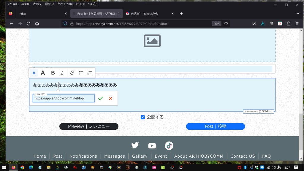This screenshot has width=304, height=171.
Task: Toggle bold formatting in CKEditor toolbar
Action: click(53, 73)
